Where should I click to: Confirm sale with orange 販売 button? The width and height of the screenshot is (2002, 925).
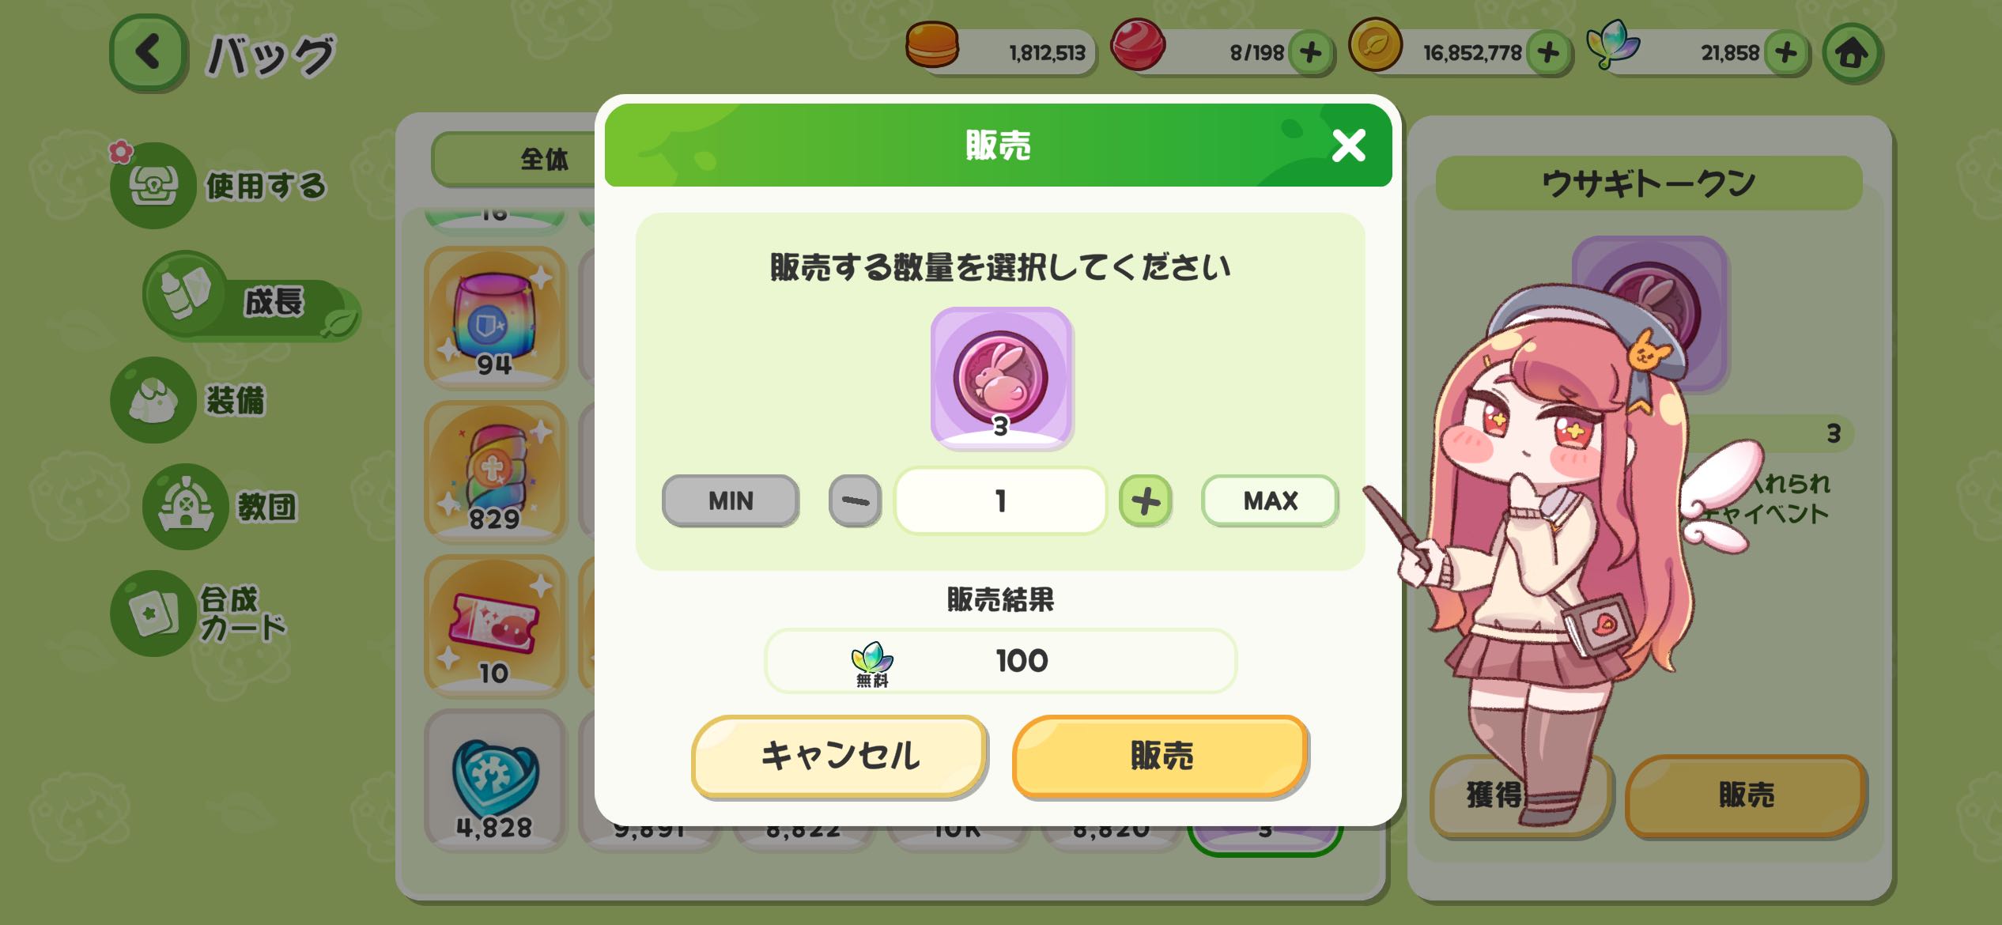click(x=1160, y=757)
